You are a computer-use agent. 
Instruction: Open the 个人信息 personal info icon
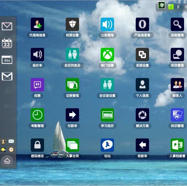pos(142,85)
